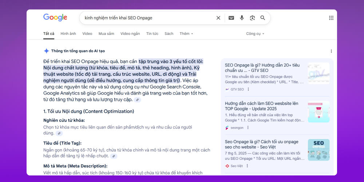Open the GTV SEO result thumbnail

coord(319,74)
